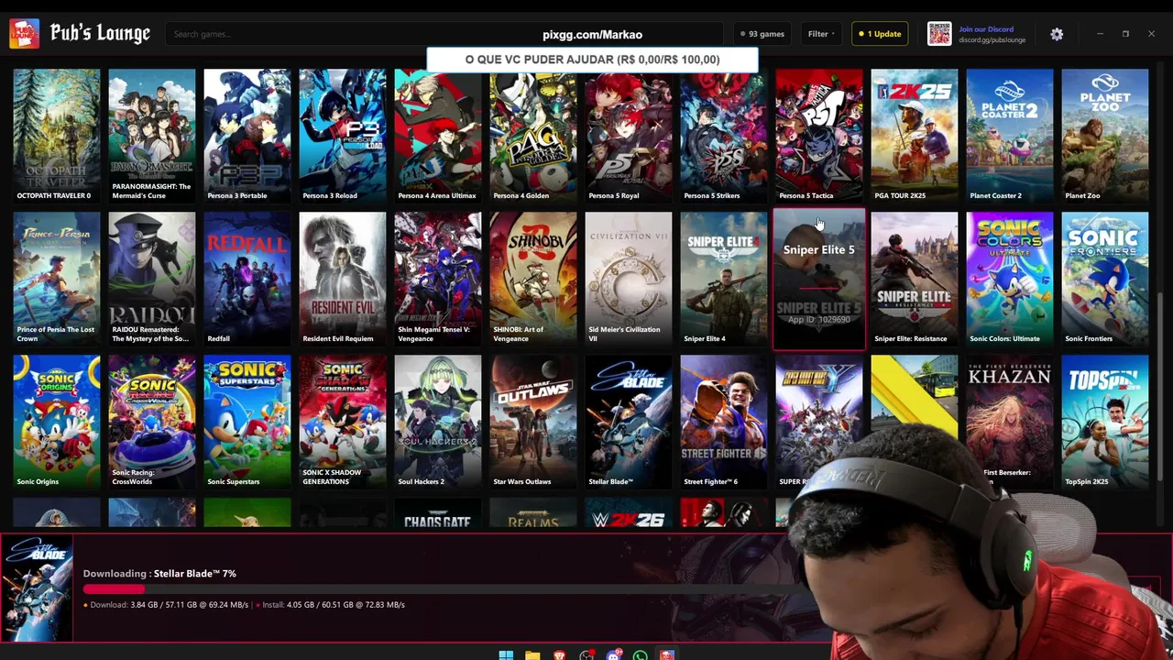Image resolution: width=1173 pixels, height=660 pixels.
Task: Open Persona 4 Golden card
Action: 533,136
